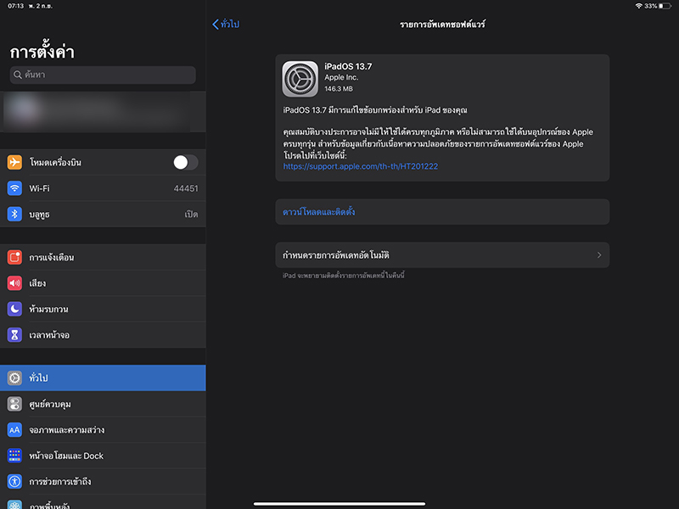Open the support.apple.com HT201222 link
679x509 pixels.
[x=361, y=166]
